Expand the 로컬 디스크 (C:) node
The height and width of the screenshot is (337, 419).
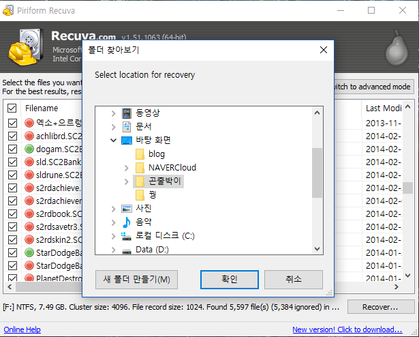(114, 236)
